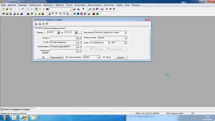Clear the Товар/группа field with its X button
The width and height of the screenshot is (215, 121).
pyautogui.click(x=81, y=47)
